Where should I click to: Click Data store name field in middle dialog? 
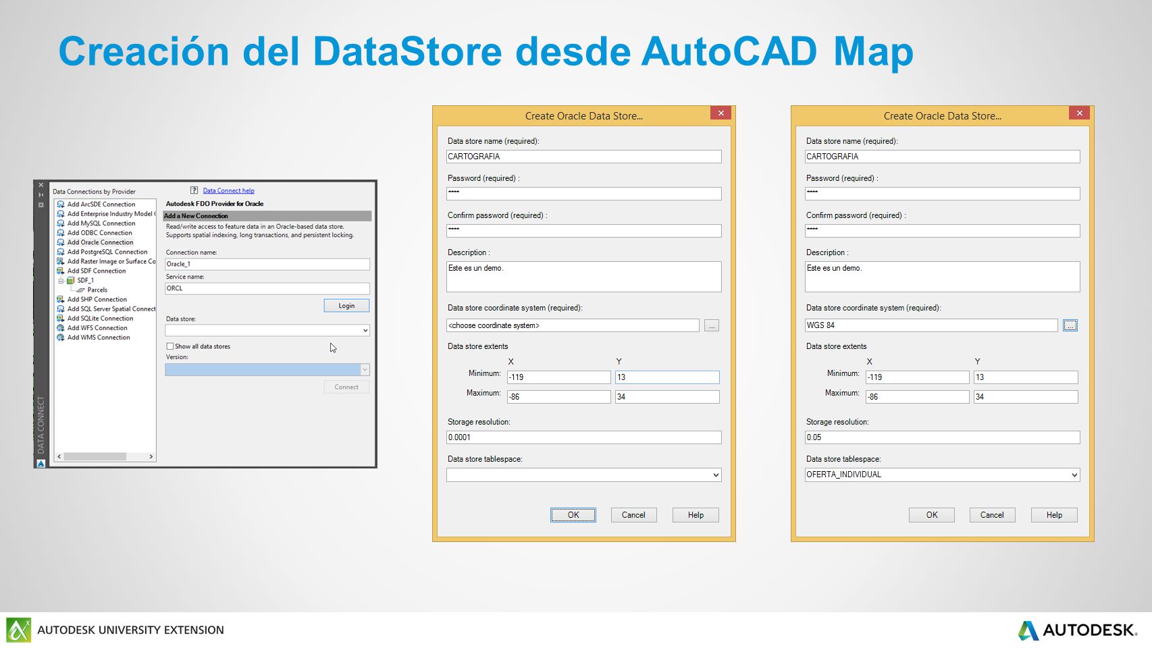click(x=584, y=157)
